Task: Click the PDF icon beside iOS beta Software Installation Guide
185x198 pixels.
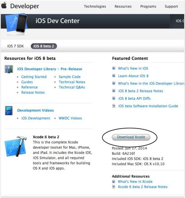Action: (x=114, y=106)
